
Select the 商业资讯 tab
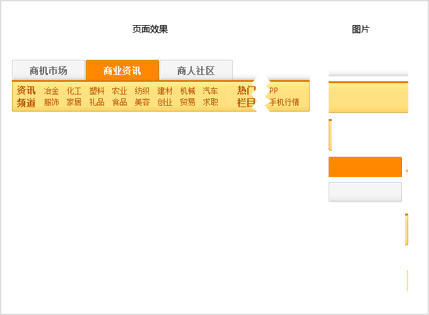click(122, 71)
